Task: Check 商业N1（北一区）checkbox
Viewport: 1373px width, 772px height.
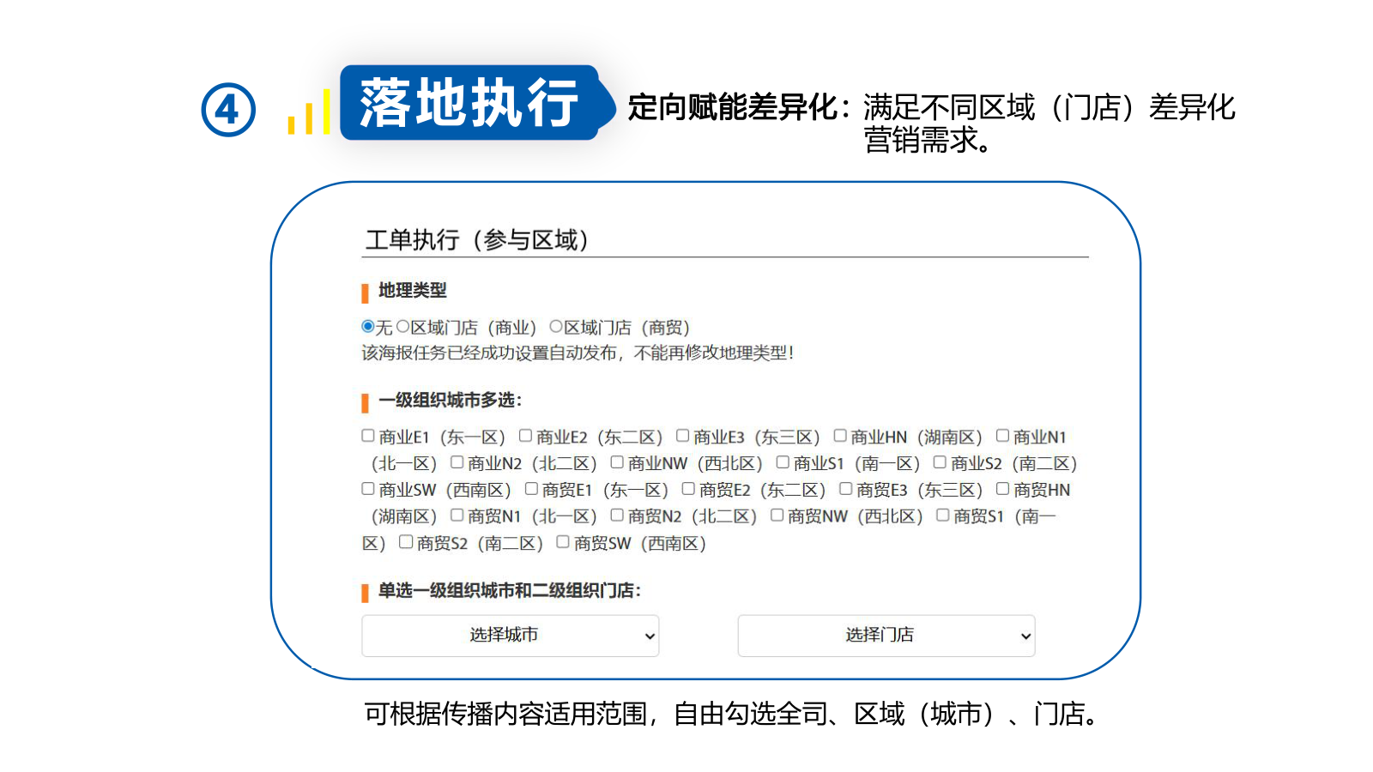Action: [x=1002, y=436]
